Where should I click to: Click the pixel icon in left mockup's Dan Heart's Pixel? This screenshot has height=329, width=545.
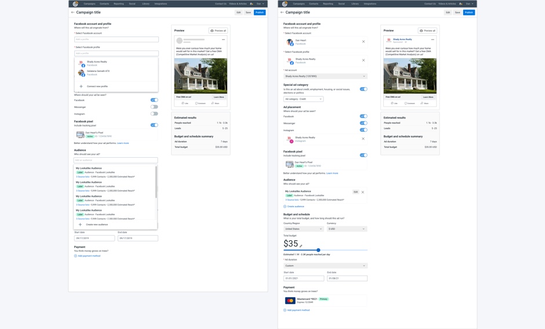coord(80,135)
